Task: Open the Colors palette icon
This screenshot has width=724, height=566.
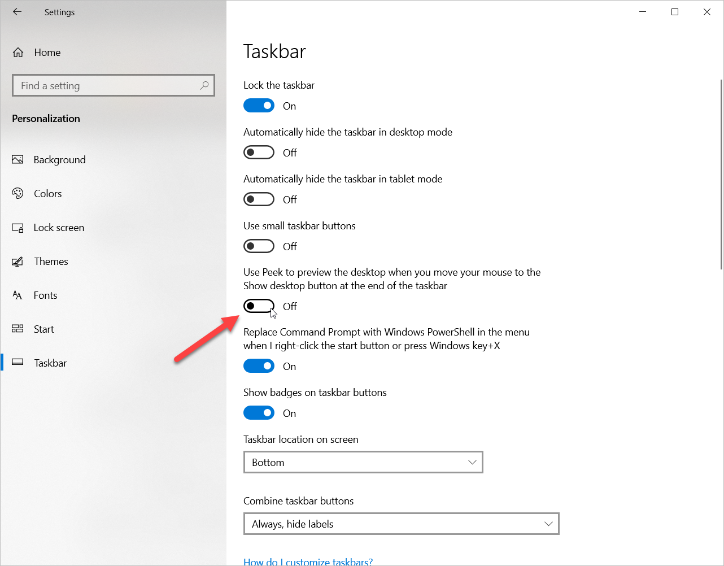Action: [x=18, y=194]
